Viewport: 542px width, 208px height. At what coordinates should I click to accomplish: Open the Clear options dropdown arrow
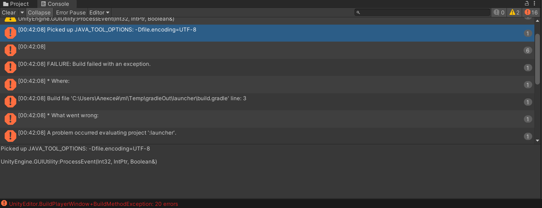[22, 12]
